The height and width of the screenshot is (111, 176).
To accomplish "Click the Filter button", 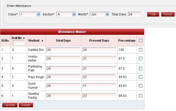I will tap(153, 14).
